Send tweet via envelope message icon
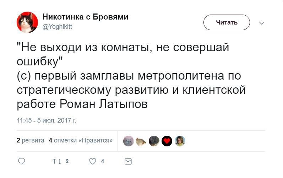Screen dimensions: 283x178 [x=128, y=161]
